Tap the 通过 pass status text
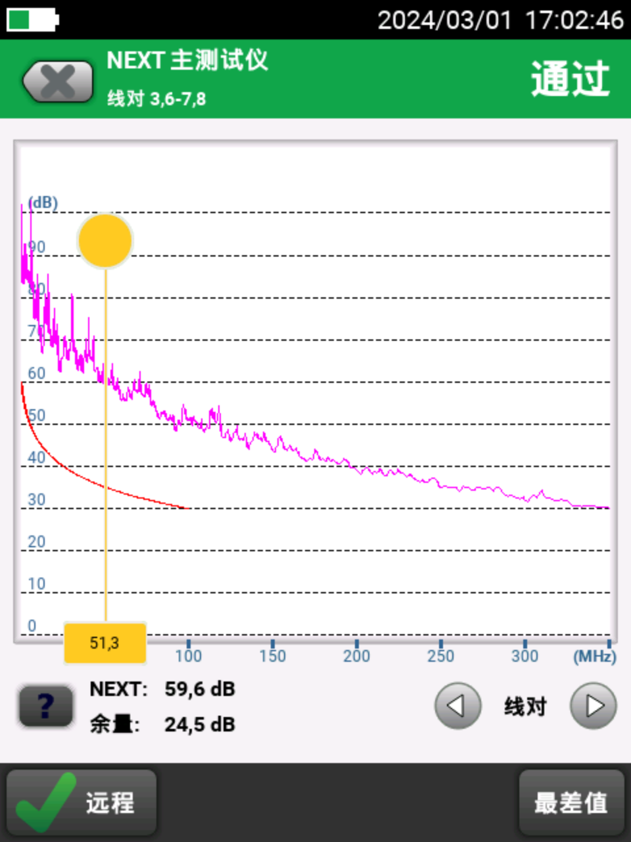 click(x=570, y=80)
